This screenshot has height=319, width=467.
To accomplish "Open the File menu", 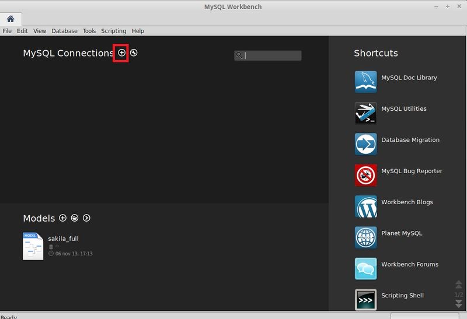I will (7, 31).
